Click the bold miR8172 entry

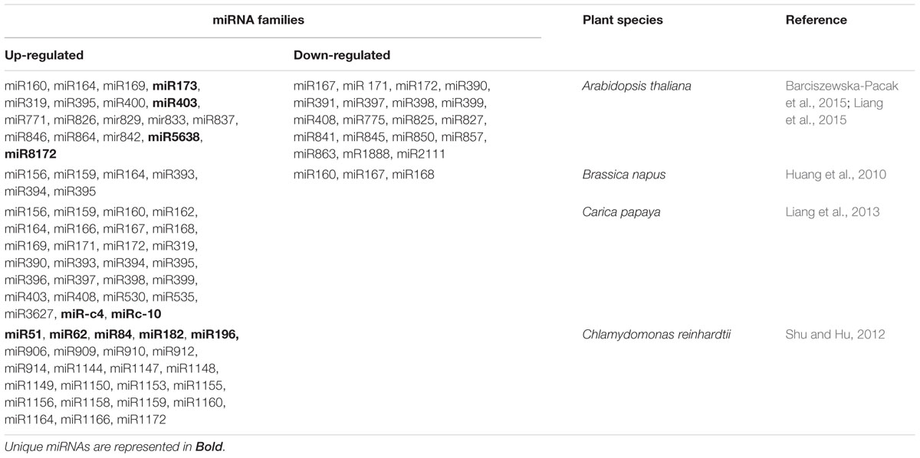[29, 153]
